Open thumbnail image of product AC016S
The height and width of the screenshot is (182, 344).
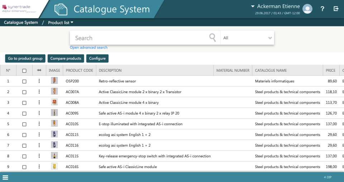point(54,167)
